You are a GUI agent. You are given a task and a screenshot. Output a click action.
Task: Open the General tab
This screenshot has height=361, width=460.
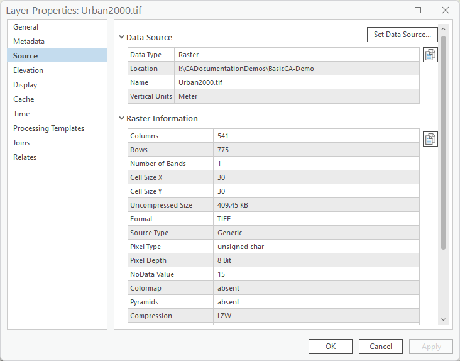coord(57,27)
